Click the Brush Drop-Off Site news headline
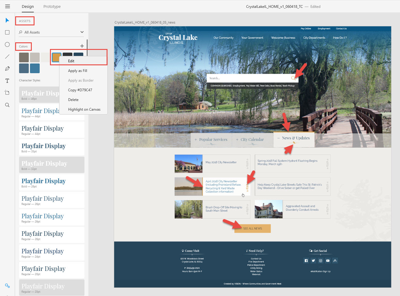The height and width of the screenshot is (296, 400). point(224,209)
